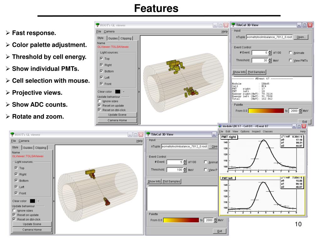Screen dimensions: 321x240
Task: Open Clear color dropdown arrow in bottom GL viewer
Action: pyautogui.click(x=38, y=201)
